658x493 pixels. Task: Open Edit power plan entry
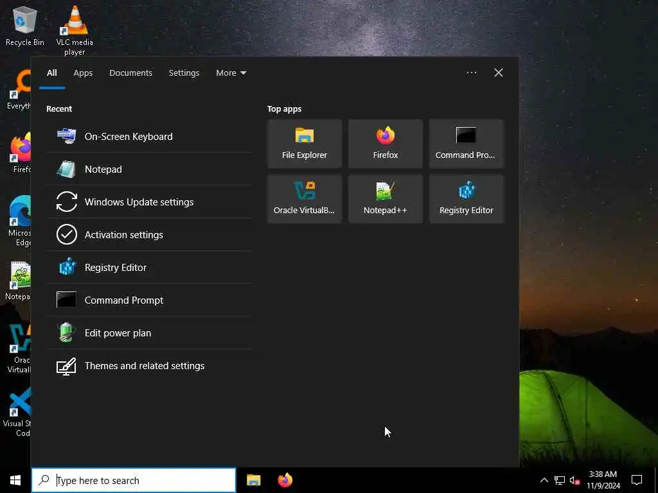pyautogui.click(x=149, y=333)
